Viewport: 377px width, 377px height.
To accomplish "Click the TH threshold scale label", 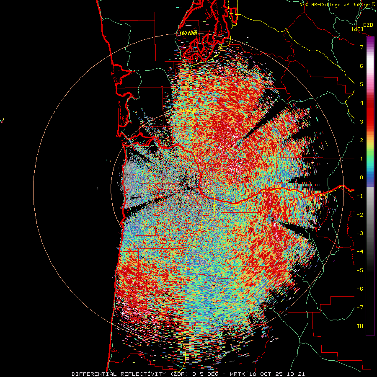I will click(x=360, y=326).
